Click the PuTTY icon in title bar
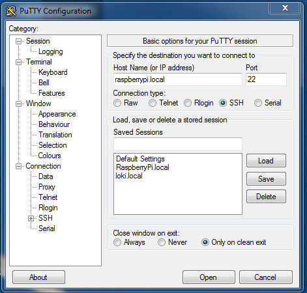 (11, 11)
